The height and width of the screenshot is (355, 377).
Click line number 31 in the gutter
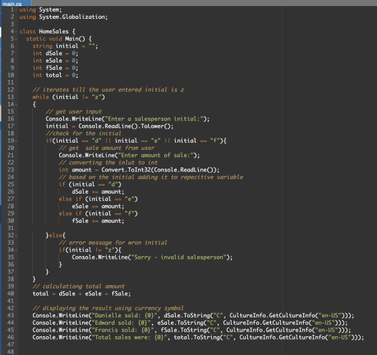pyautogui.click(x=11, y=228)
